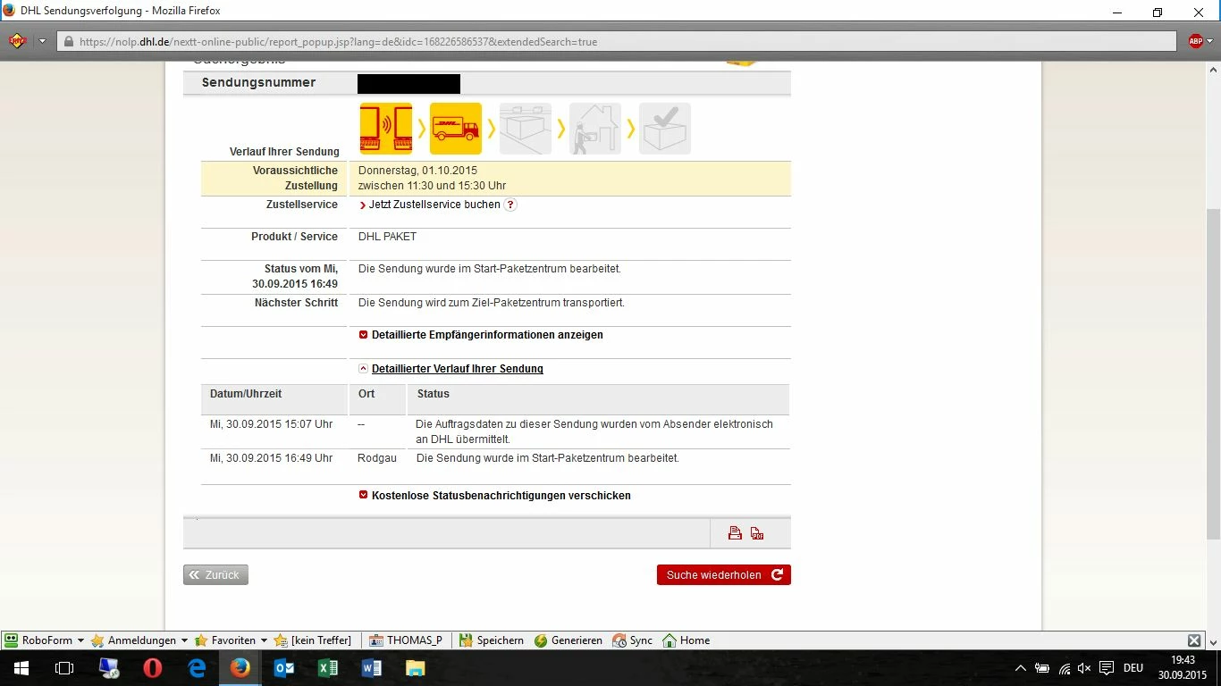Click the electronic data transmission progress icon
1221x686 pixels.
(x=386, y=129)
